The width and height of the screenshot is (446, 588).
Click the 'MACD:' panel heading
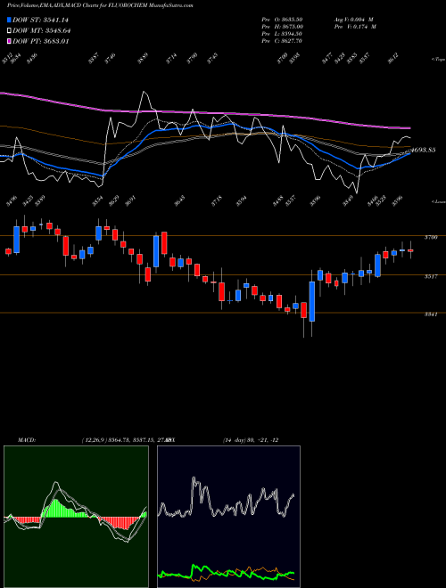click(x=26, y=440)
